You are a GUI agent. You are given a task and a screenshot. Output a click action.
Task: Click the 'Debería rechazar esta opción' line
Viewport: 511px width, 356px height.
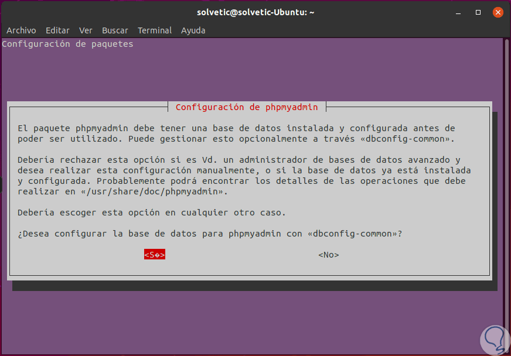pos(239,160)
